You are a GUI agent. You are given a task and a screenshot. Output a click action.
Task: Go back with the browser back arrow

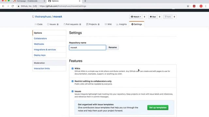click(3, 6)
